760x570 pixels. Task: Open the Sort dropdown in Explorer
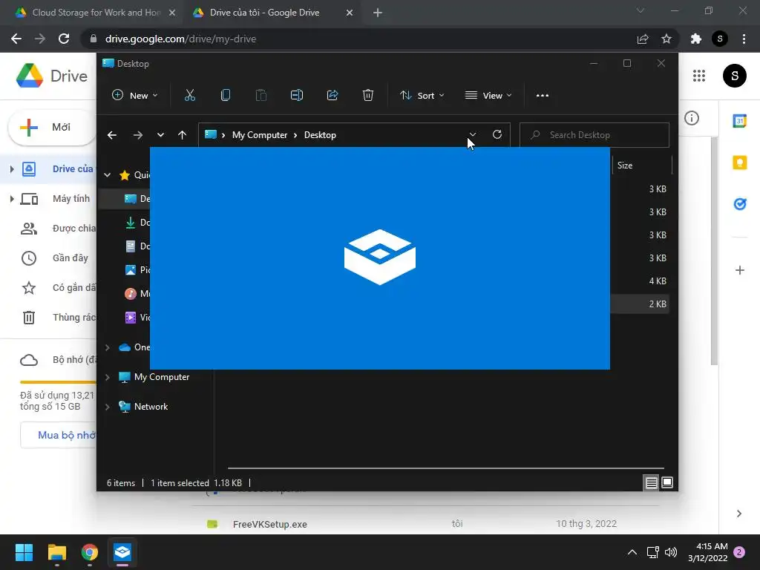[x=422, y=96]
